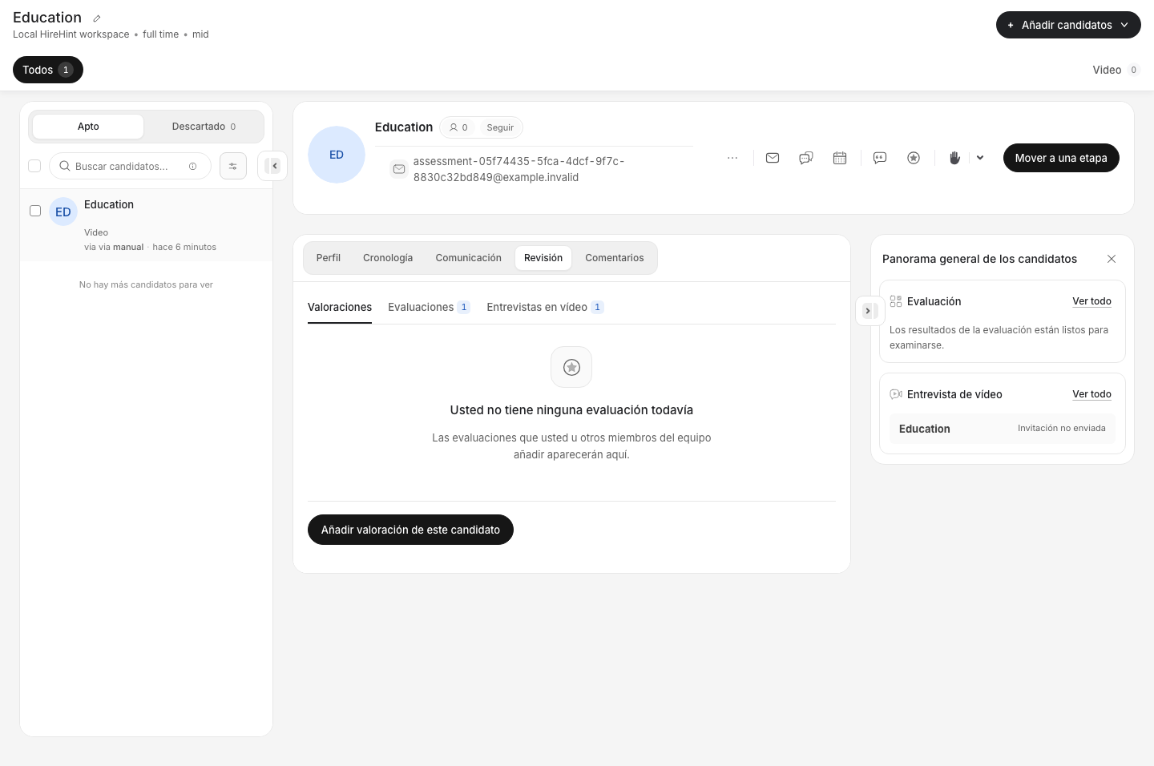The width and height of the screenshot is (1154, 766).
Task: Add a comment using the quote bubble icon
Action: point(880,158)
